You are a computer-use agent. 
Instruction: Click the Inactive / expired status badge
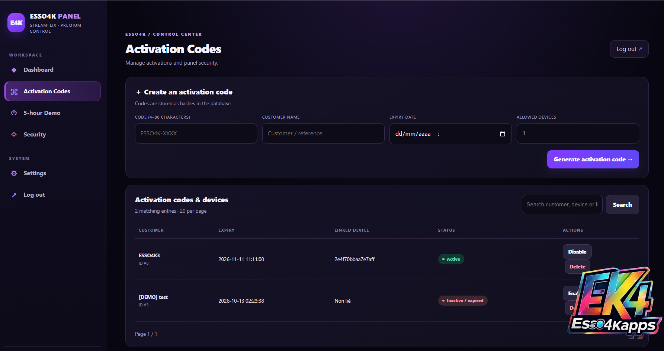click(x=463, y=300)
